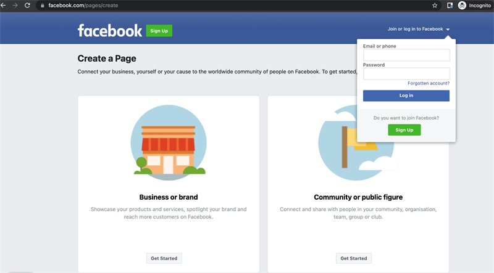Click the facebook logo

[110, 31]
